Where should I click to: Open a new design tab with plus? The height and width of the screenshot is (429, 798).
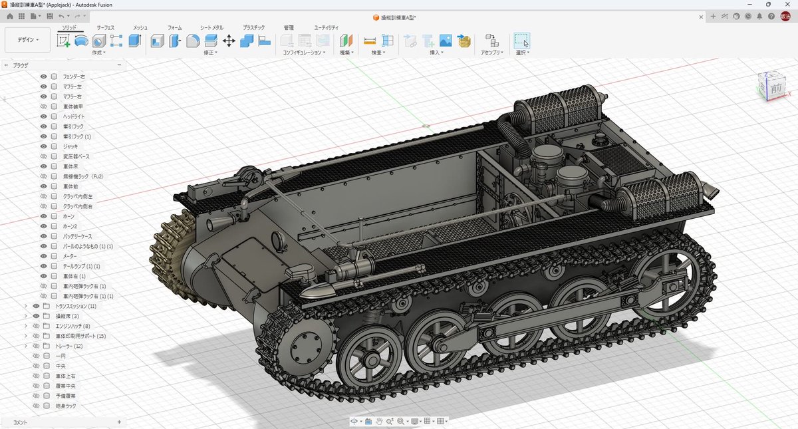(713, 15)
